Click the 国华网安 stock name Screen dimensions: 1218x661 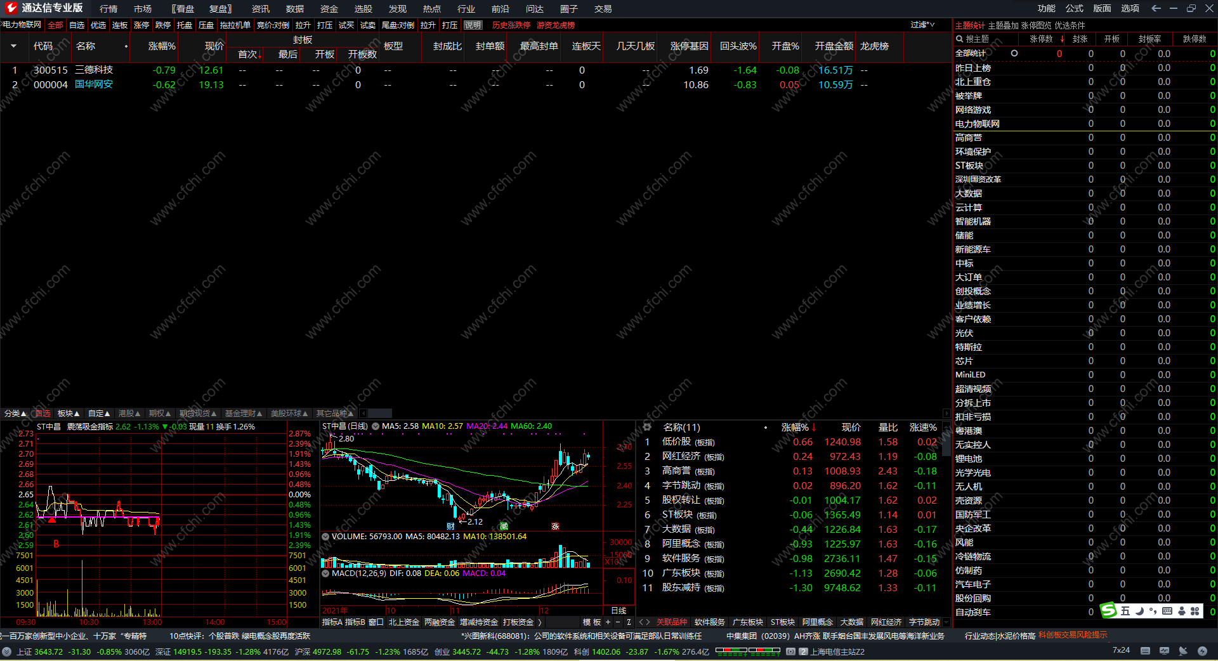[94, 84]
